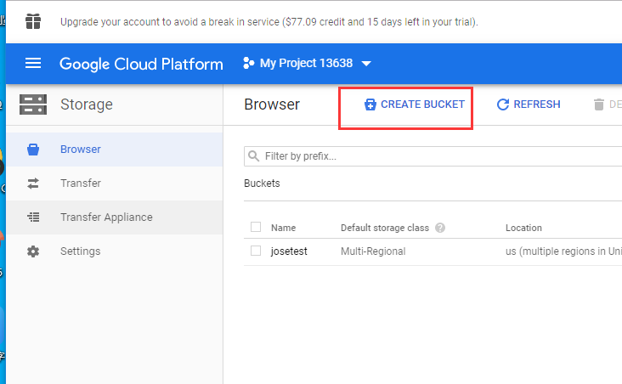This screenshot has height=384, width=622.
Task: Click the Delete trash icon
Action: coord(598,104)
